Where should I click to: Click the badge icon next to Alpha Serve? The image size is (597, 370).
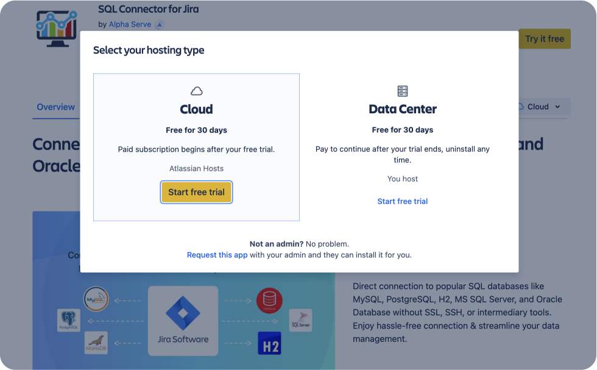pyautogui.click(x=160, y=24)
